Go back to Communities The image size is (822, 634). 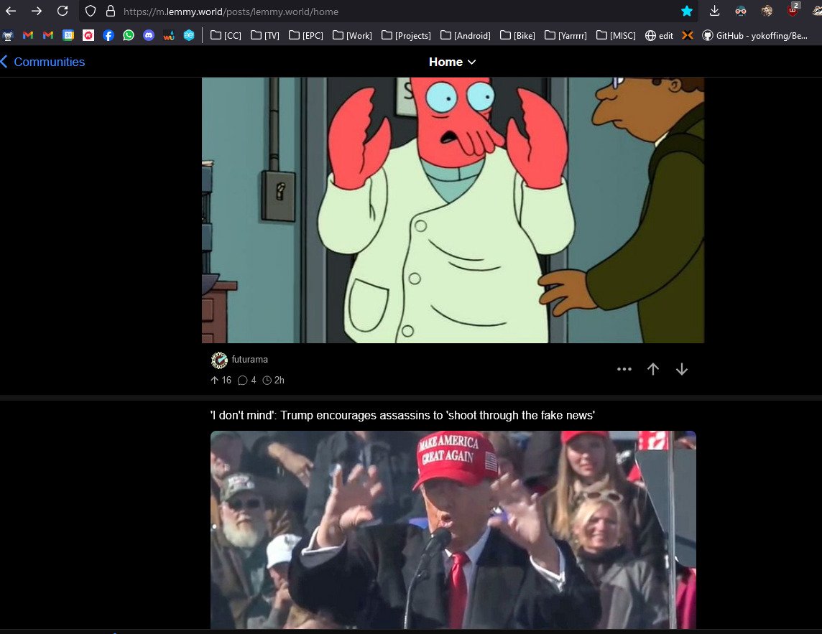click(x=42, y=62)
